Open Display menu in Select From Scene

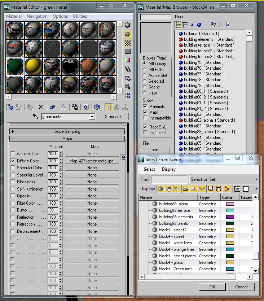(169, 169)
